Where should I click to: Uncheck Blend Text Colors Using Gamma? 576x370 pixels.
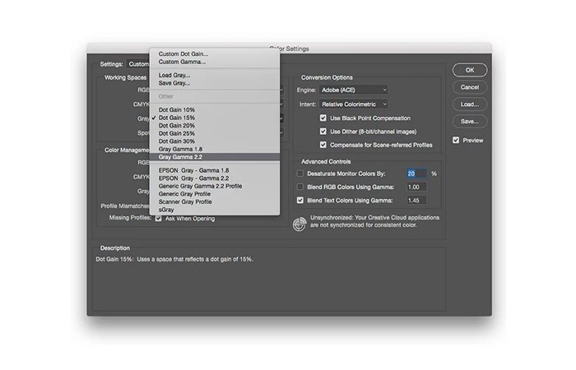click(300, 201)
